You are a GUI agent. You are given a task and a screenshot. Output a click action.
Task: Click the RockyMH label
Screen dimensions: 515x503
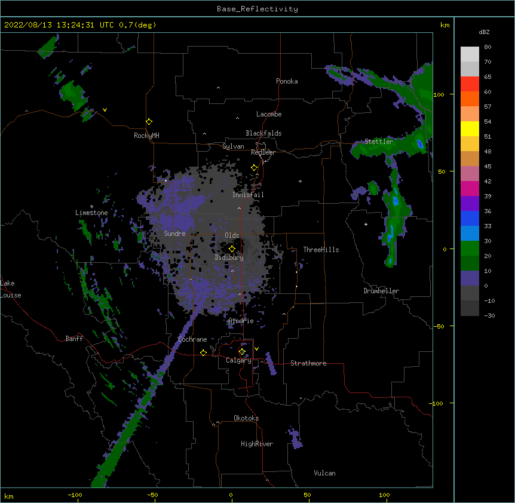pos(146,136)
